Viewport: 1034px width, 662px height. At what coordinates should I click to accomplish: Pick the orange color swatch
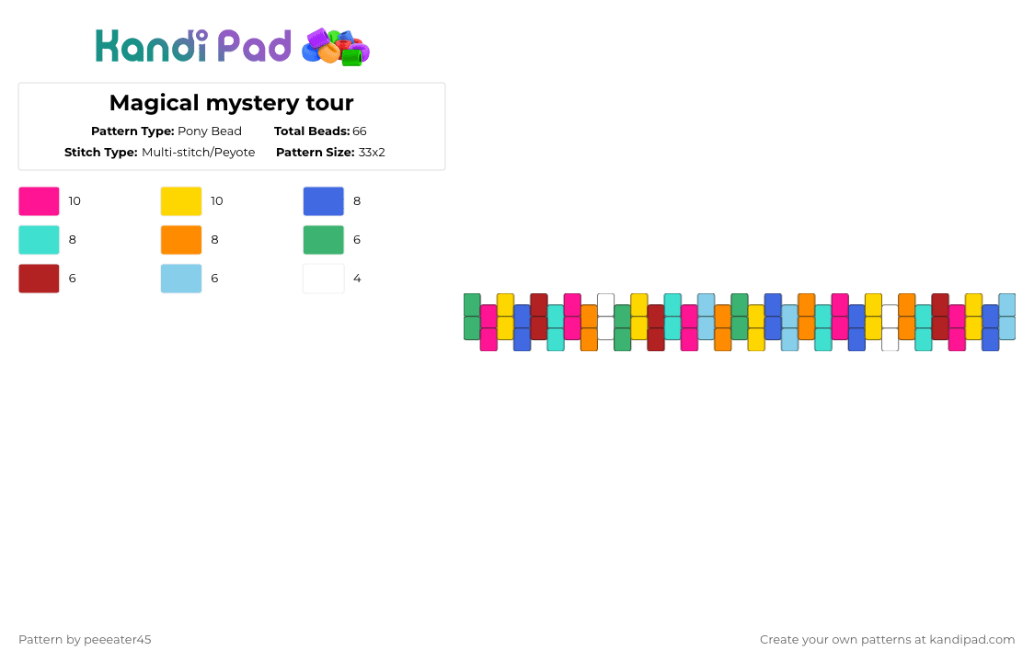[x=181, y=240]
